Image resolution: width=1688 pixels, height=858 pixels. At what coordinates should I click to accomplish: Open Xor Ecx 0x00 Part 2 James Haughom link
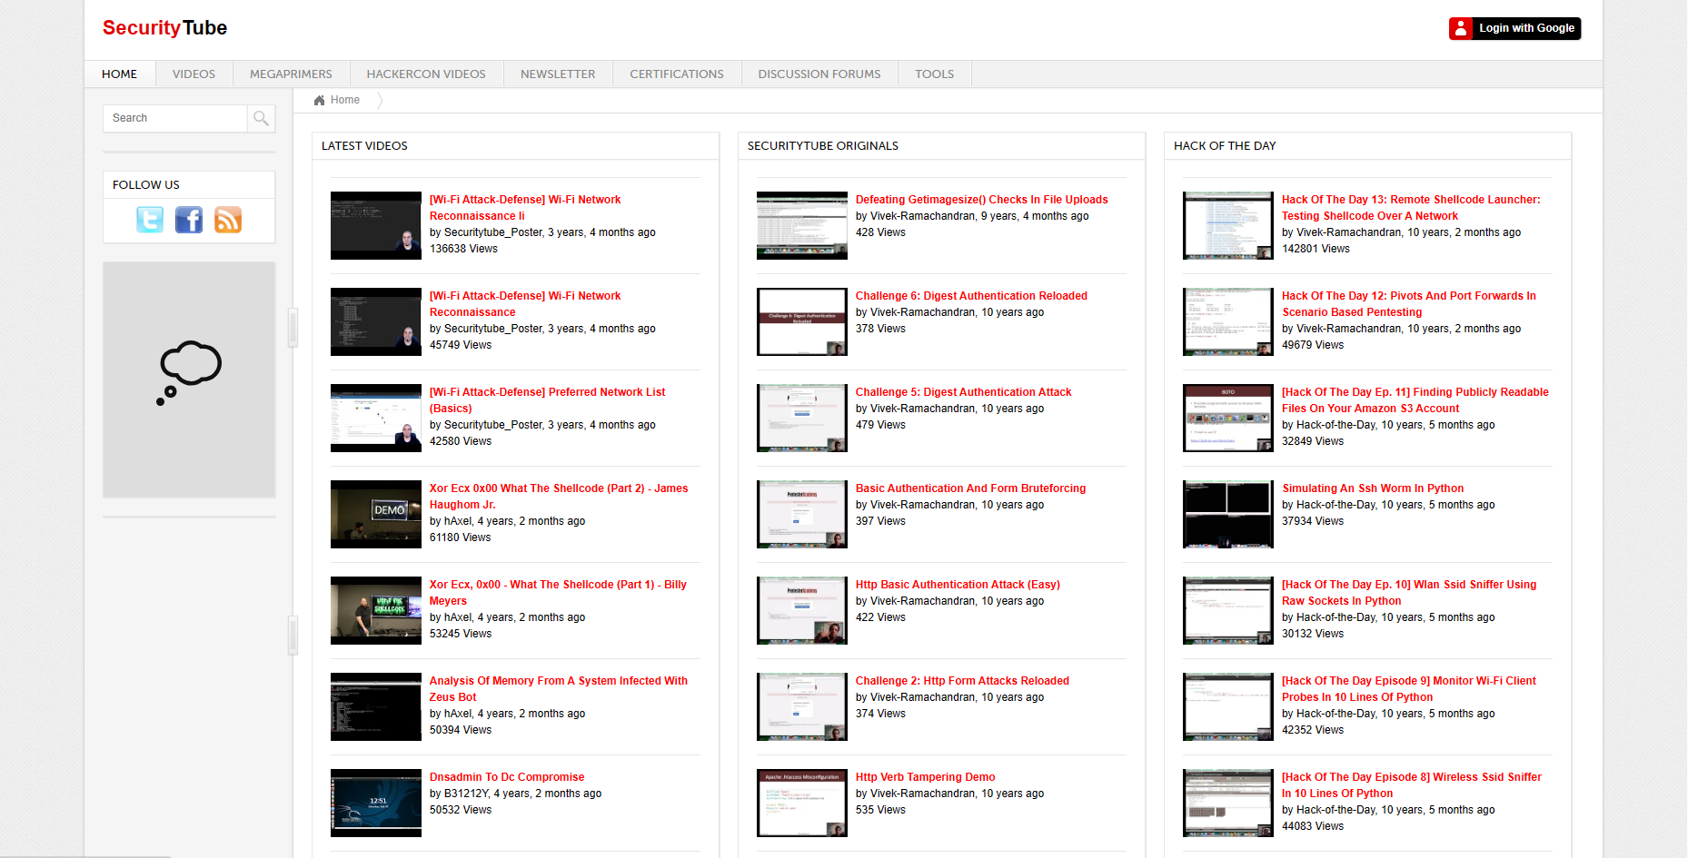click(559, 497)
